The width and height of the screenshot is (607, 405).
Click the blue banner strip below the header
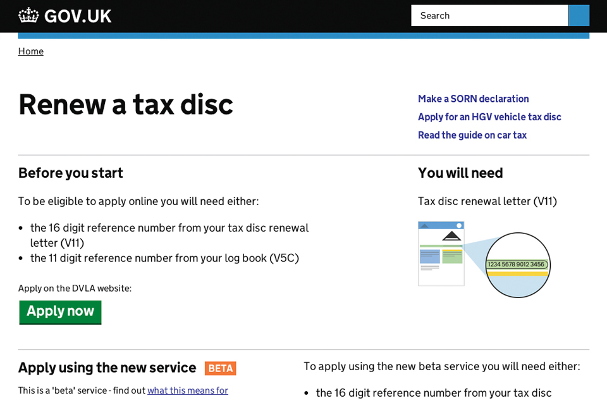pyautogui.click(x=303, y=35)
